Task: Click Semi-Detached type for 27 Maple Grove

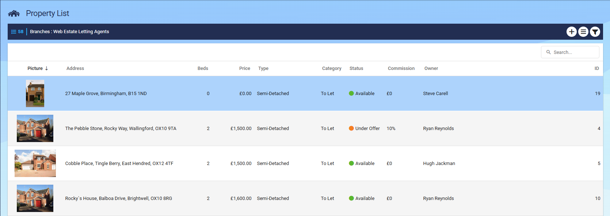Action: pyautogui.click(x=273, y=94)
